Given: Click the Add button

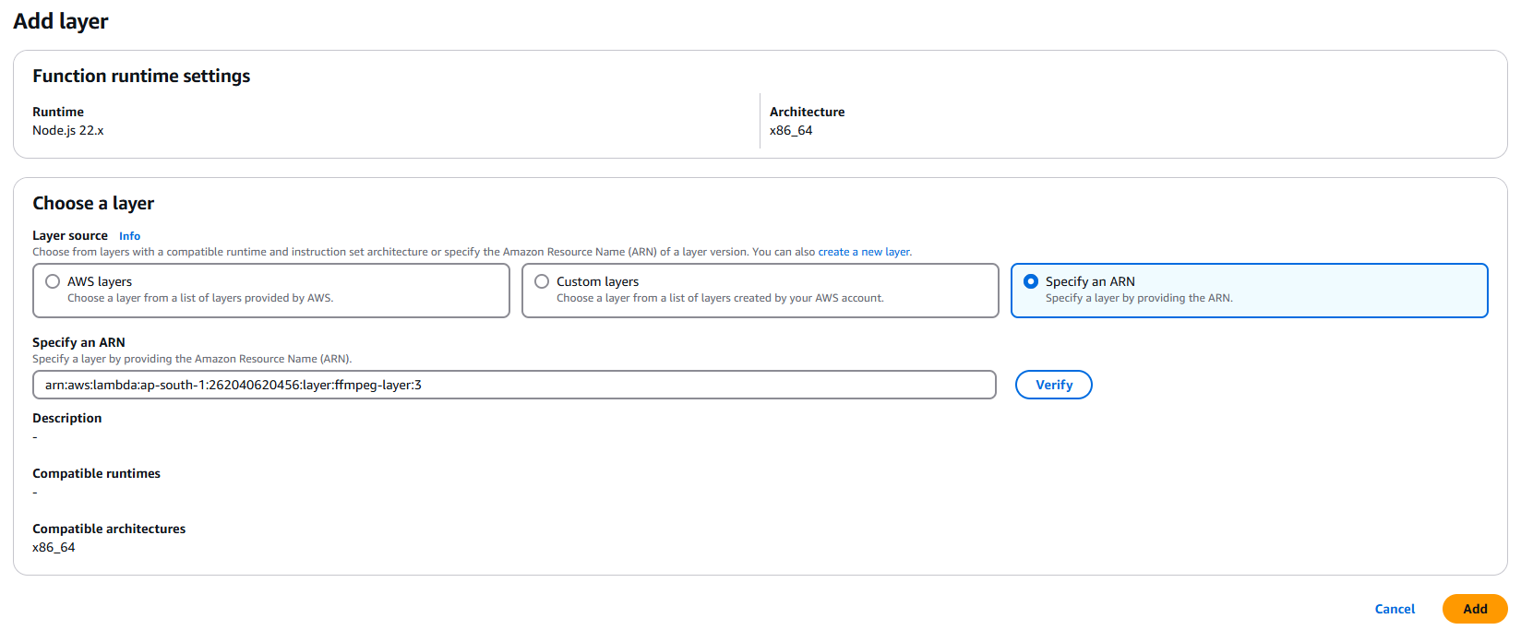Looking at the screenshot, I should 1475,609.
